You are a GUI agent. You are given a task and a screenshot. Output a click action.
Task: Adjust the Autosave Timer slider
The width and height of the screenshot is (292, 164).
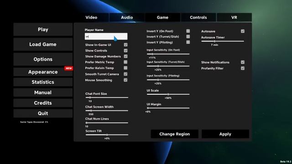pos(223,41)
